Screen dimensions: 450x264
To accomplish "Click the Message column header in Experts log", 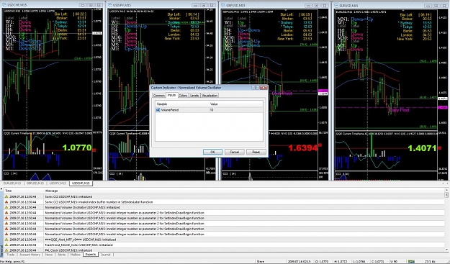I will click(244, 191).
